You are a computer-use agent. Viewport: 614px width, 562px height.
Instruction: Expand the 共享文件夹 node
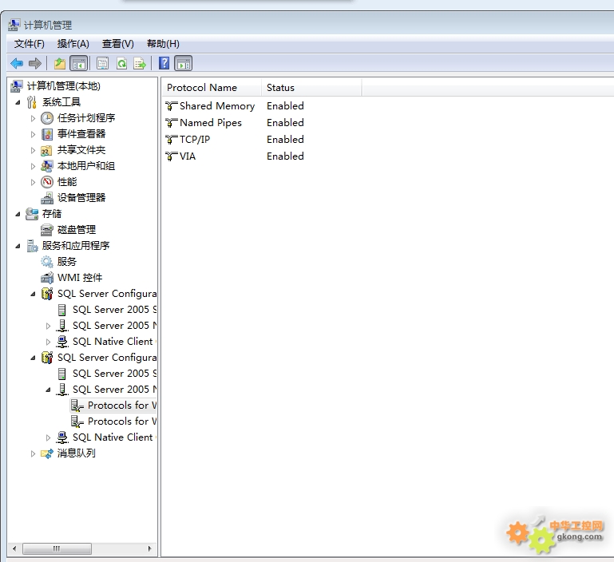(33, 150)
